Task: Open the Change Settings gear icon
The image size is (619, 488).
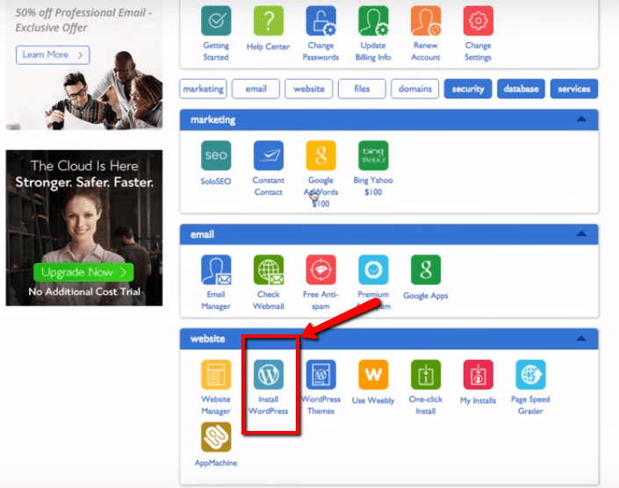Action: (x=478, y=20)
